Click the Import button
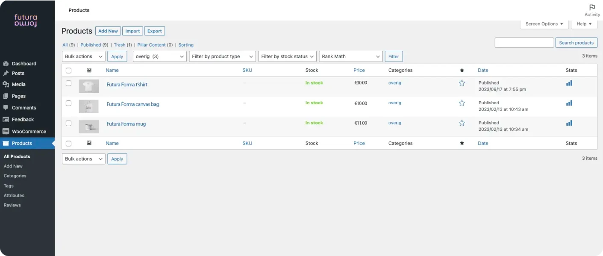Image resolution: width=603 pixels, height=256 pixels. (x=132, y=31)
